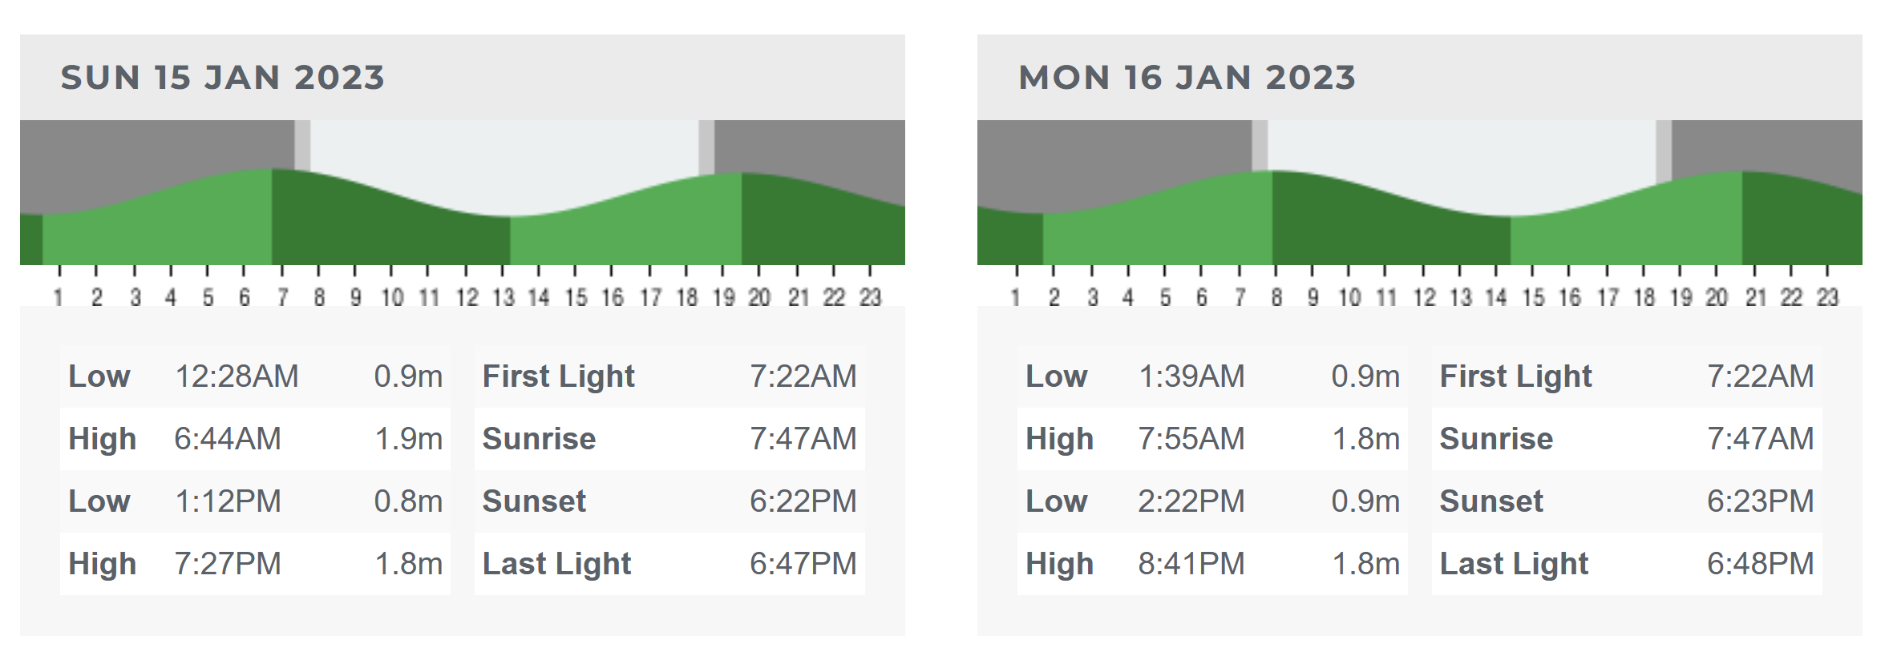Click Sunday's Low 12:28AM tide row
Screen dimensions: 1893x668
click(x=255, y=376)
